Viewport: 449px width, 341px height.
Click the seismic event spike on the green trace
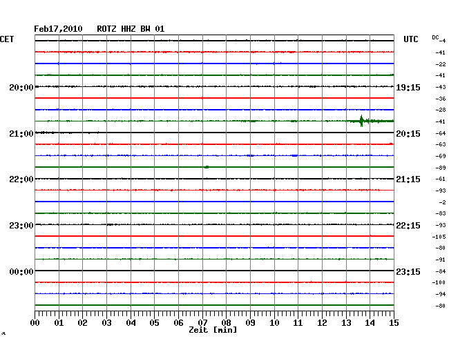pyautogui.click(x=361, y=121)
